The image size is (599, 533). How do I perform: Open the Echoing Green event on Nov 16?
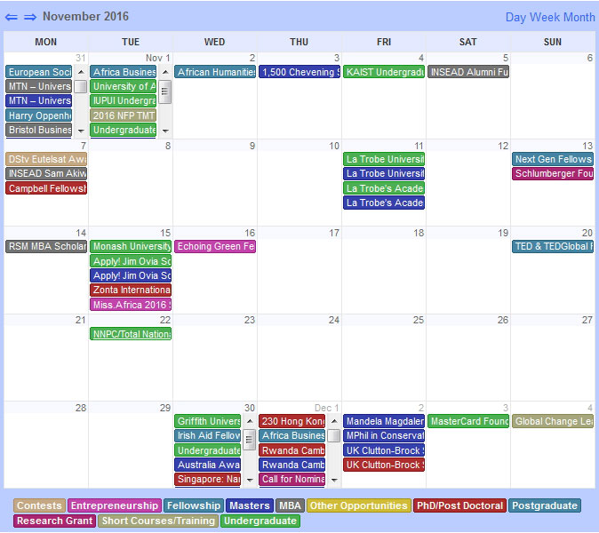point(215,246)
